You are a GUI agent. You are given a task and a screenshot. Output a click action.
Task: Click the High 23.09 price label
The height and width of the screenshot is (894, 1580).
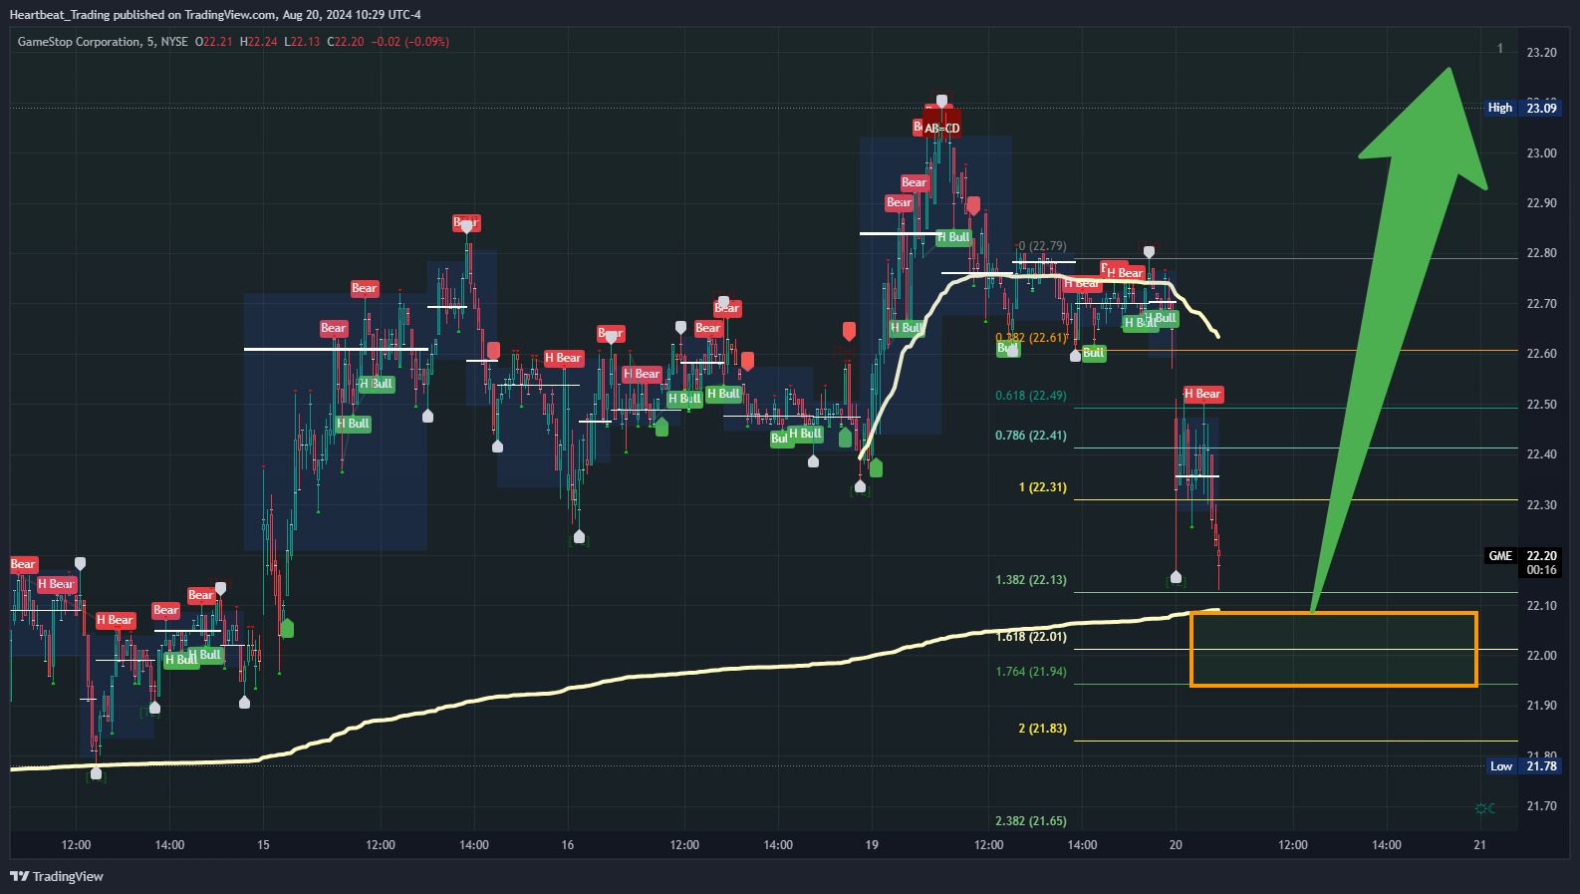click(x=1521, y=108)
